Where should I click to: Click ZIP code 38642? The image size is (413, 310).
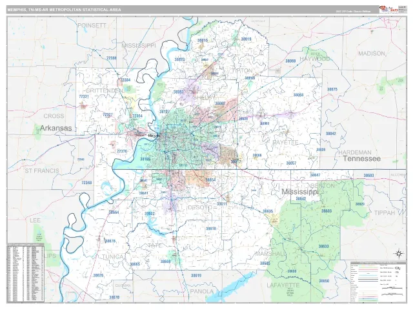coord(301,199)
